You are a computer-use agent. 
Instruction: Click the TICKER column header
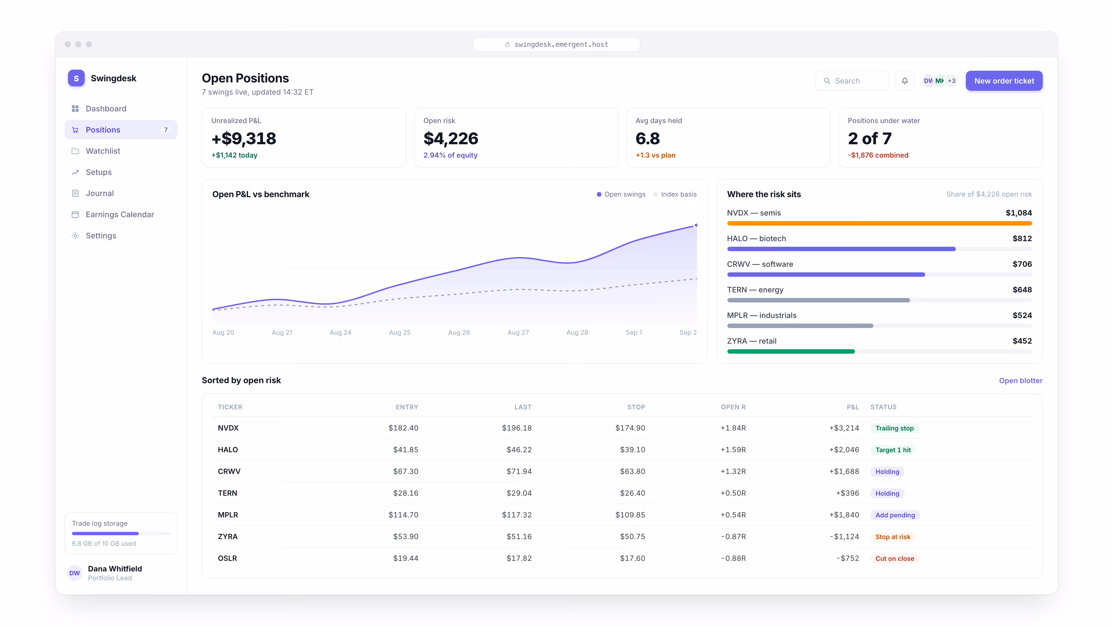pyautogui.click(x=230, y=407)
